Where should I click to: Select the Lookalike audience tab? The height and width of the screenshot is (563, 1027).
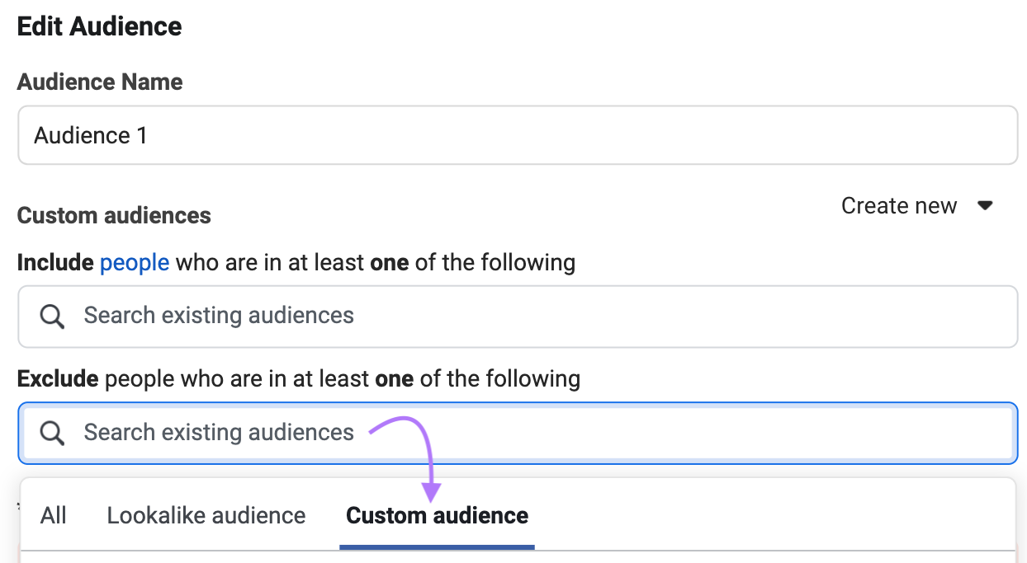pyautogui.click(x=206, y=515)
